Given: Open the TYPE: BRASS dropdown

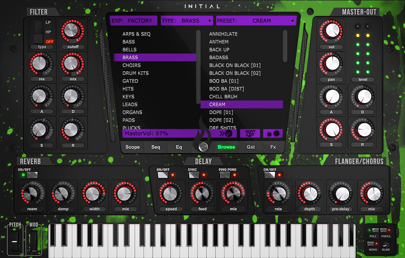Looking at the screenshot, I should 187,20.
